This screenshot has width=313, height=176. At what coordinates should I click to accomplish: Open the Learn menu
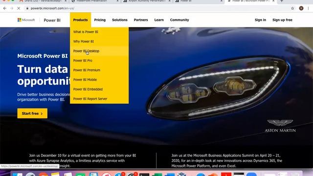point(159,20)
